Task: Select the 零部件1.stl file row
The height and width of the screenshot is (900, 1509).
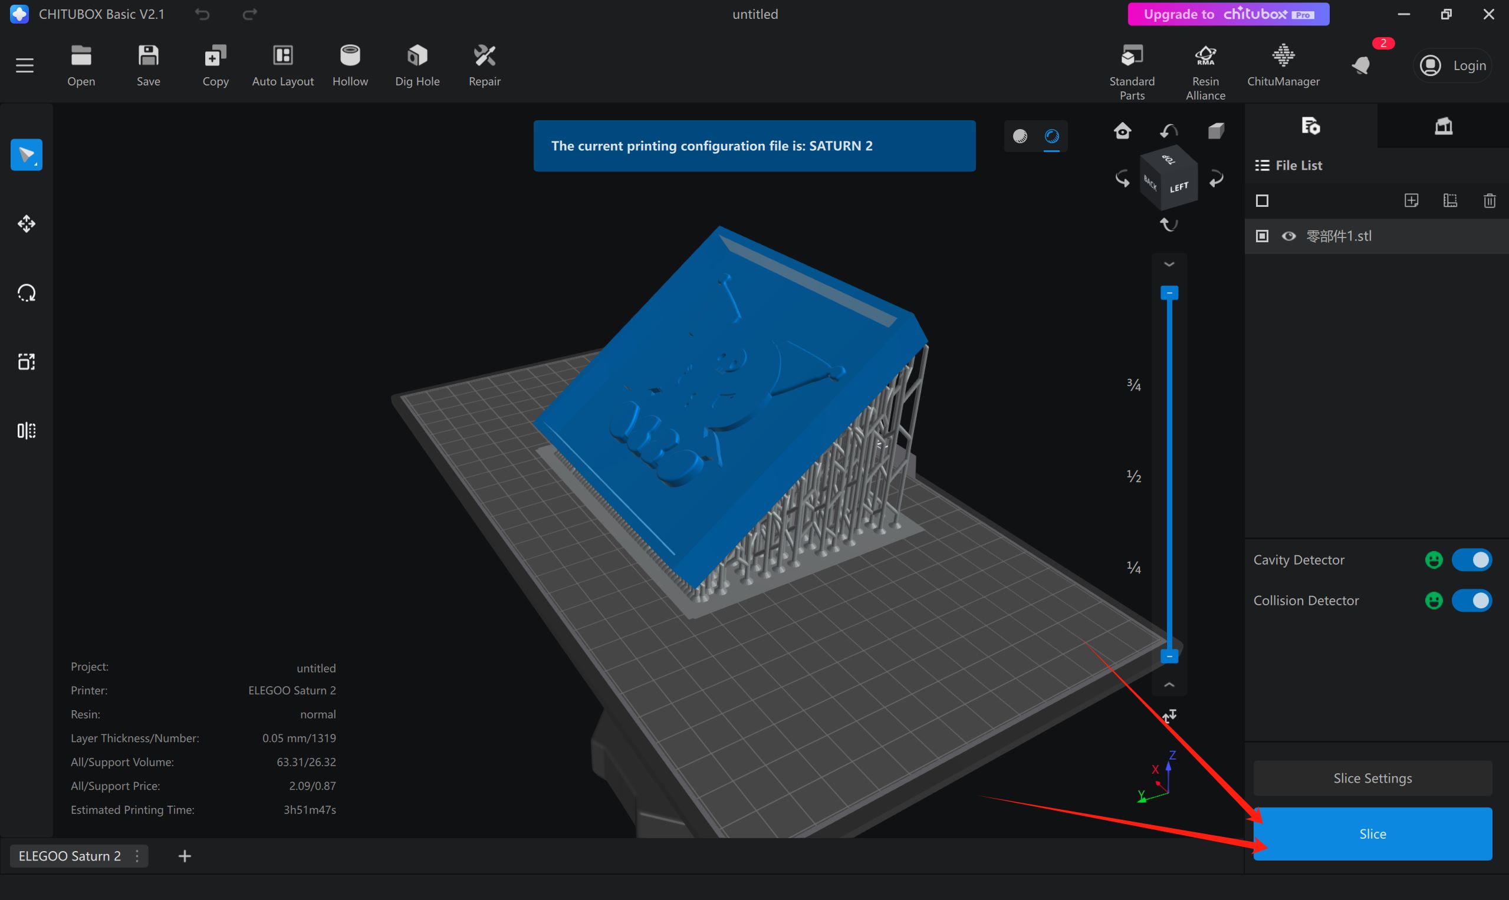Action: click(1377, 236)
